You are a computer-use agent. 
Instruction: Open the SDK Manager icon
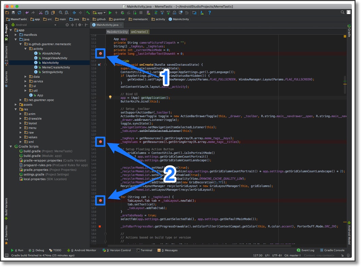coord(202,13)
